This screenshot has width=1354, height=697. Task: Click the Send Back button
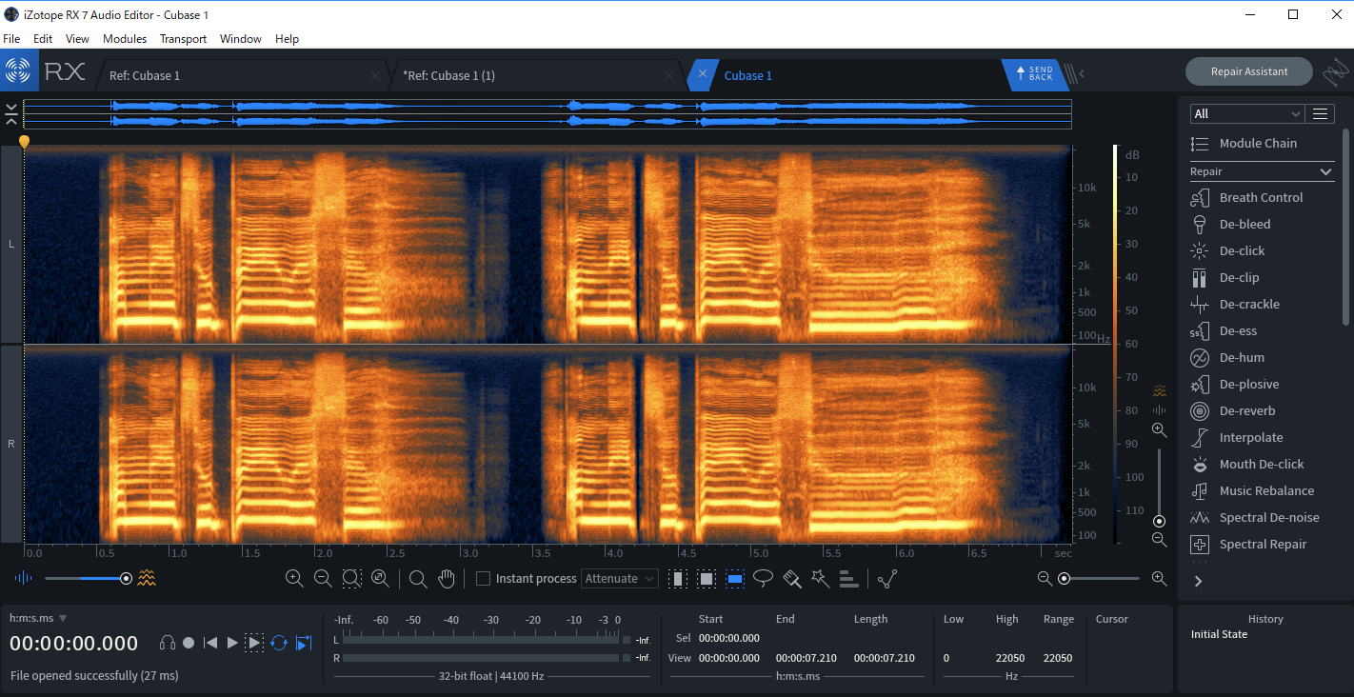tap(1034, 73)
